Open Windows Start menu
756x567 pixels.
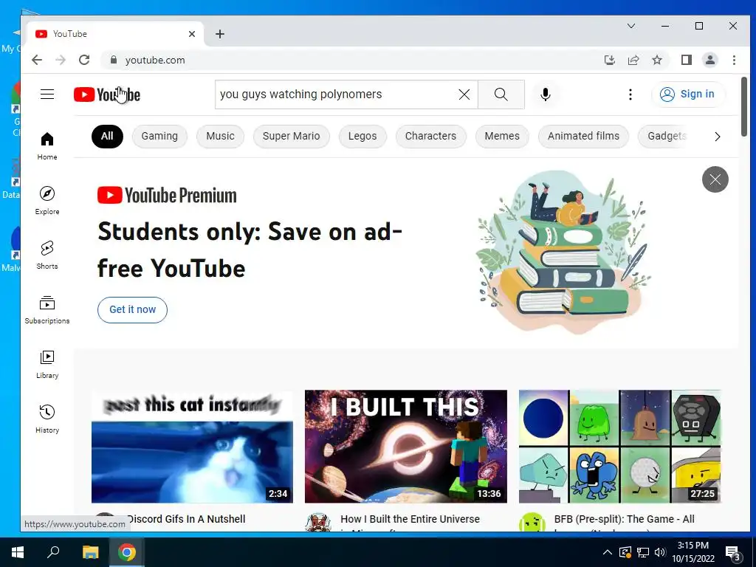[x=18, y=552]
